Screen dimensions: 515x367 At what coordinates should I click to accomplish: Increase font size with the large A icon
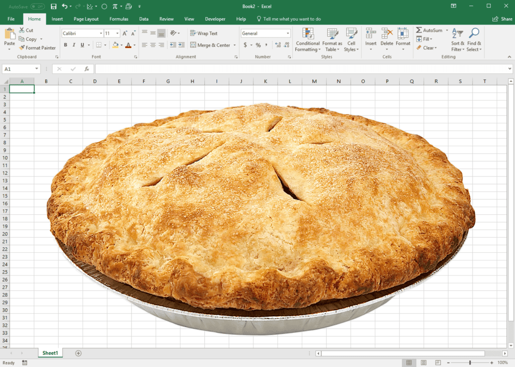tap(125, 34)
